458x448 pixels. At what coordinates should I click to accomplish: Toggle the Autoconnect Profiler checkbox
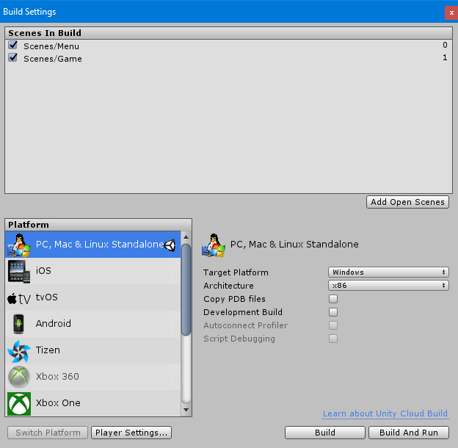pos(333,325)
